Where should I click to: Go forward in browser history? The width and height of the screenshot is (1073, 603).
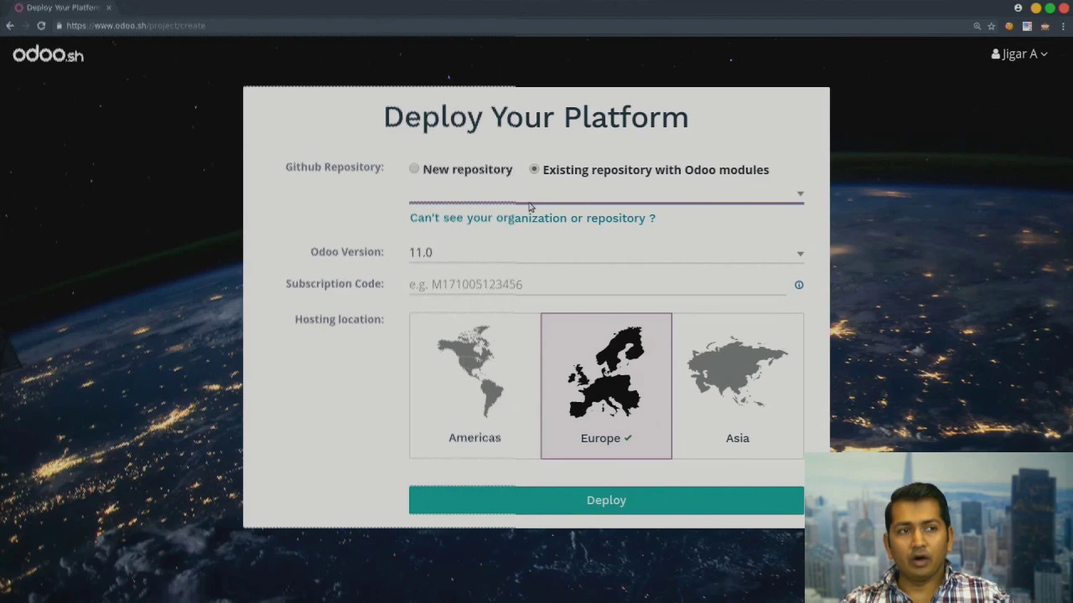[25, 26]
